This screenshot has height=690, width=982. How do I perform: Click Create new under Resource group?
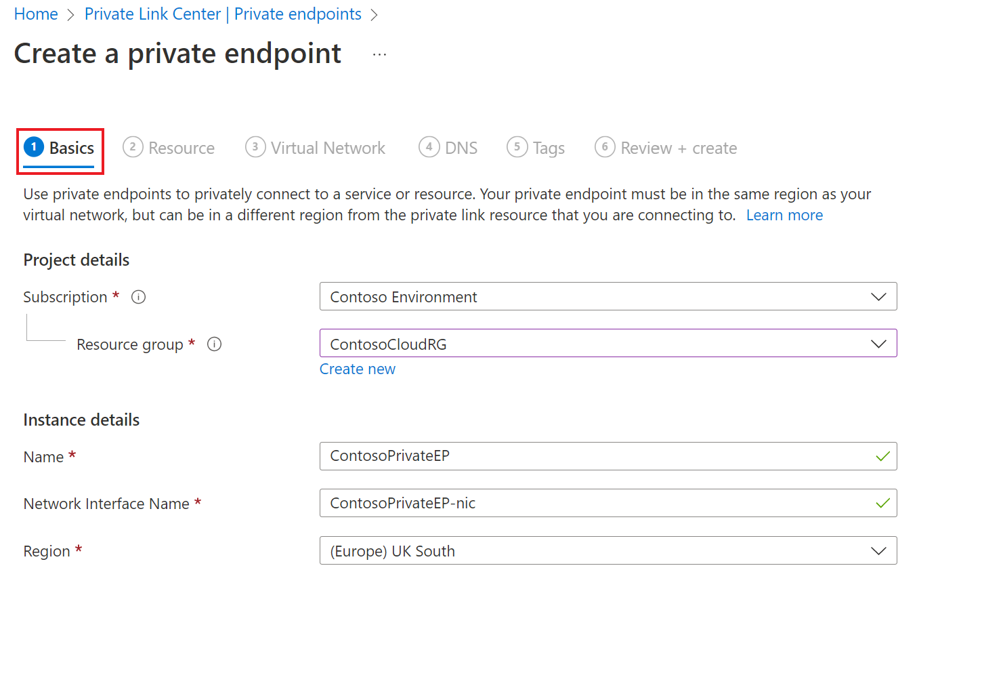point(358,369)
